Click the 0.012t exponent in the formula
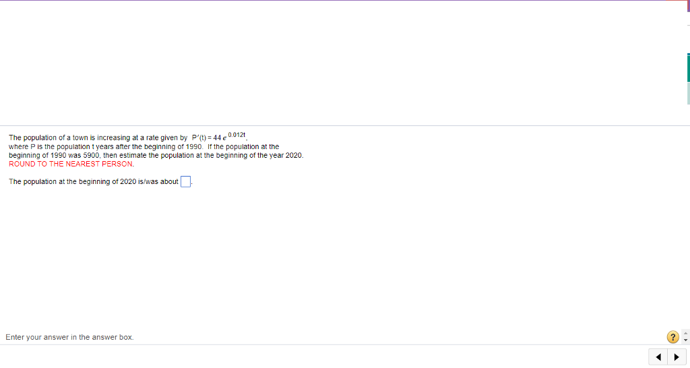Screen dimensions: 690x368 point(237,134)
